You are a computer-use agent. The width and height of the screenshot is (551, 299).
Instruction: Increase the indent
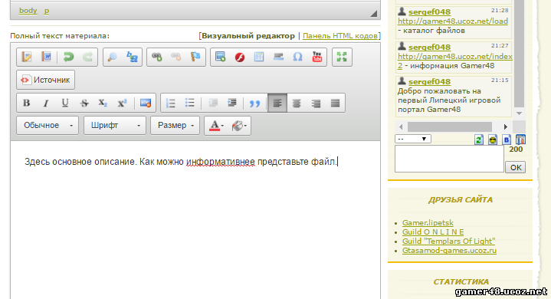point(232,103)
